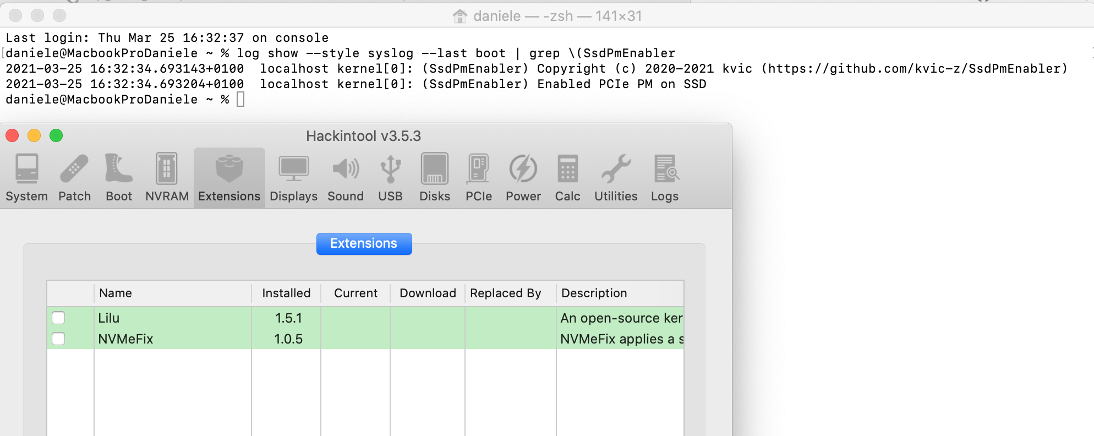This screenshot has height=436, width=1094.
Task: Open the USB toolbar icon
Action: (x=390, y=169)
